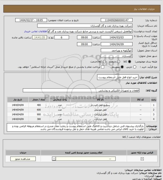The height and width of the screenshot is (180, 163).
Task: Select the کالا radio button
Action: pos(129,62)
